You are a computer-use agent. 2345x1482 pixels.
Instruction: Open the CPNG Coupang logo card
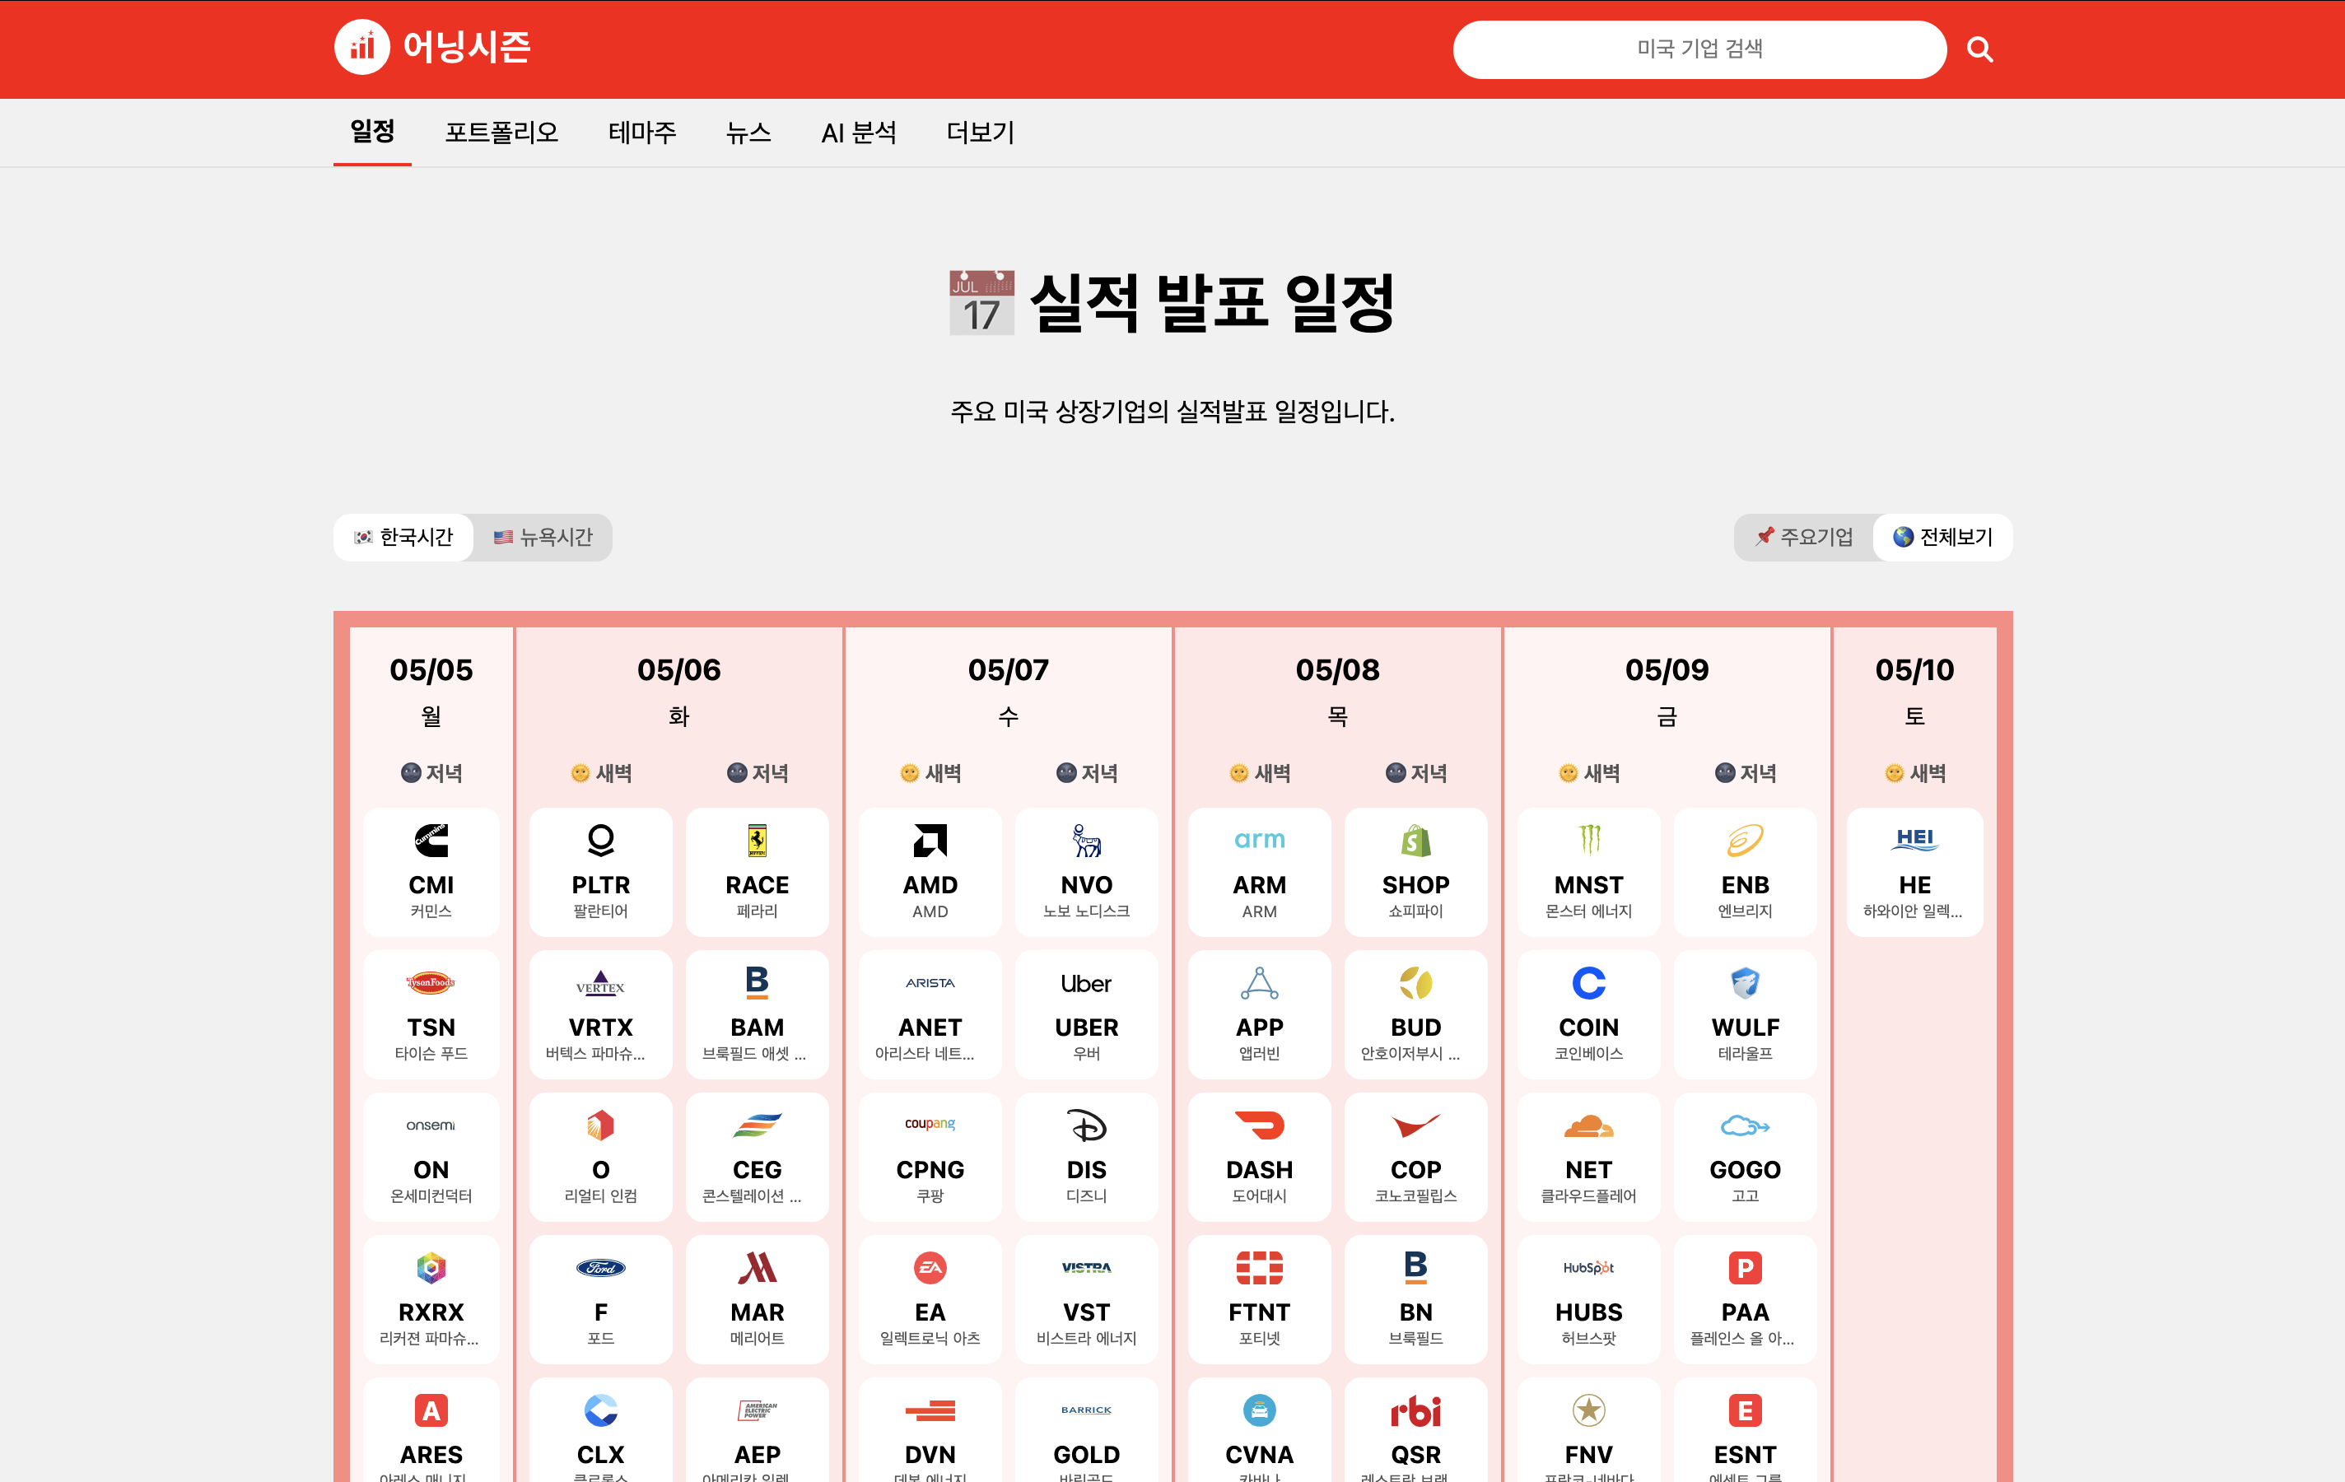click(929, 1156)
